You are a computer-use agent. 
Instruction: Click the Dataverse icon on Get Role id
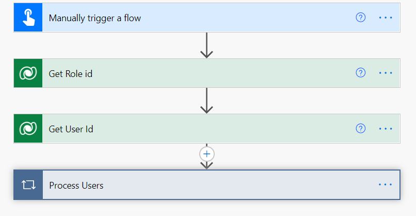(28, 73)
